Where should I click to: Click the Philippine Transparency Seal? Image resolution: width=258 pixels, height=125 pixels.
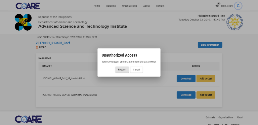point(235,22)
